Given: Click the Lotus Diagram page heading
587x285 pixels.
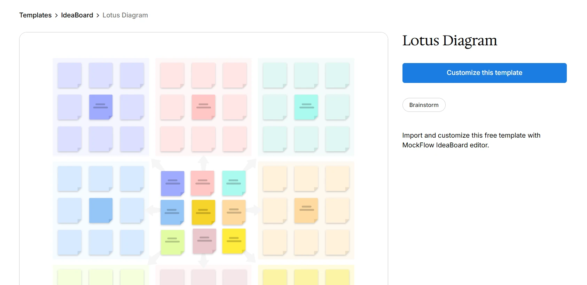Looking at the screenshot, I should tap(449, 41).
